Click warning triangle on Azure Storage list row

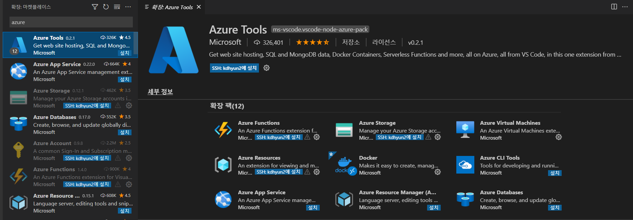(x=118, y=105)
